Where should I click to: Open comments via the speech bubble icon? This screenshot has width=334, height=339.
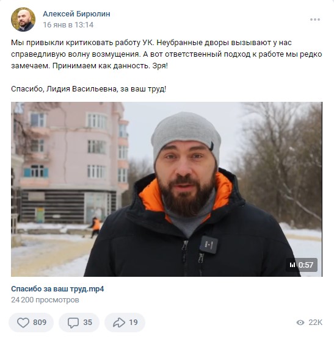click(x=73, y=323)
